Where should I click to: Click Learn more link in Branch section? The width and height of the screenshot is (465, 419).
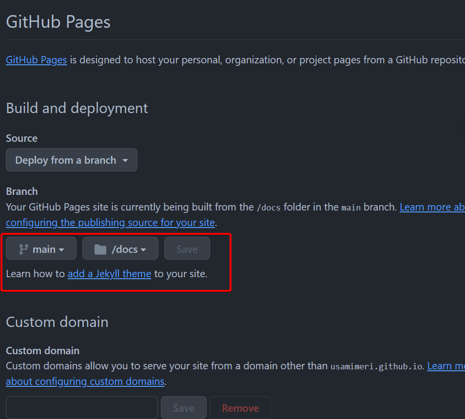click(432, 207)
